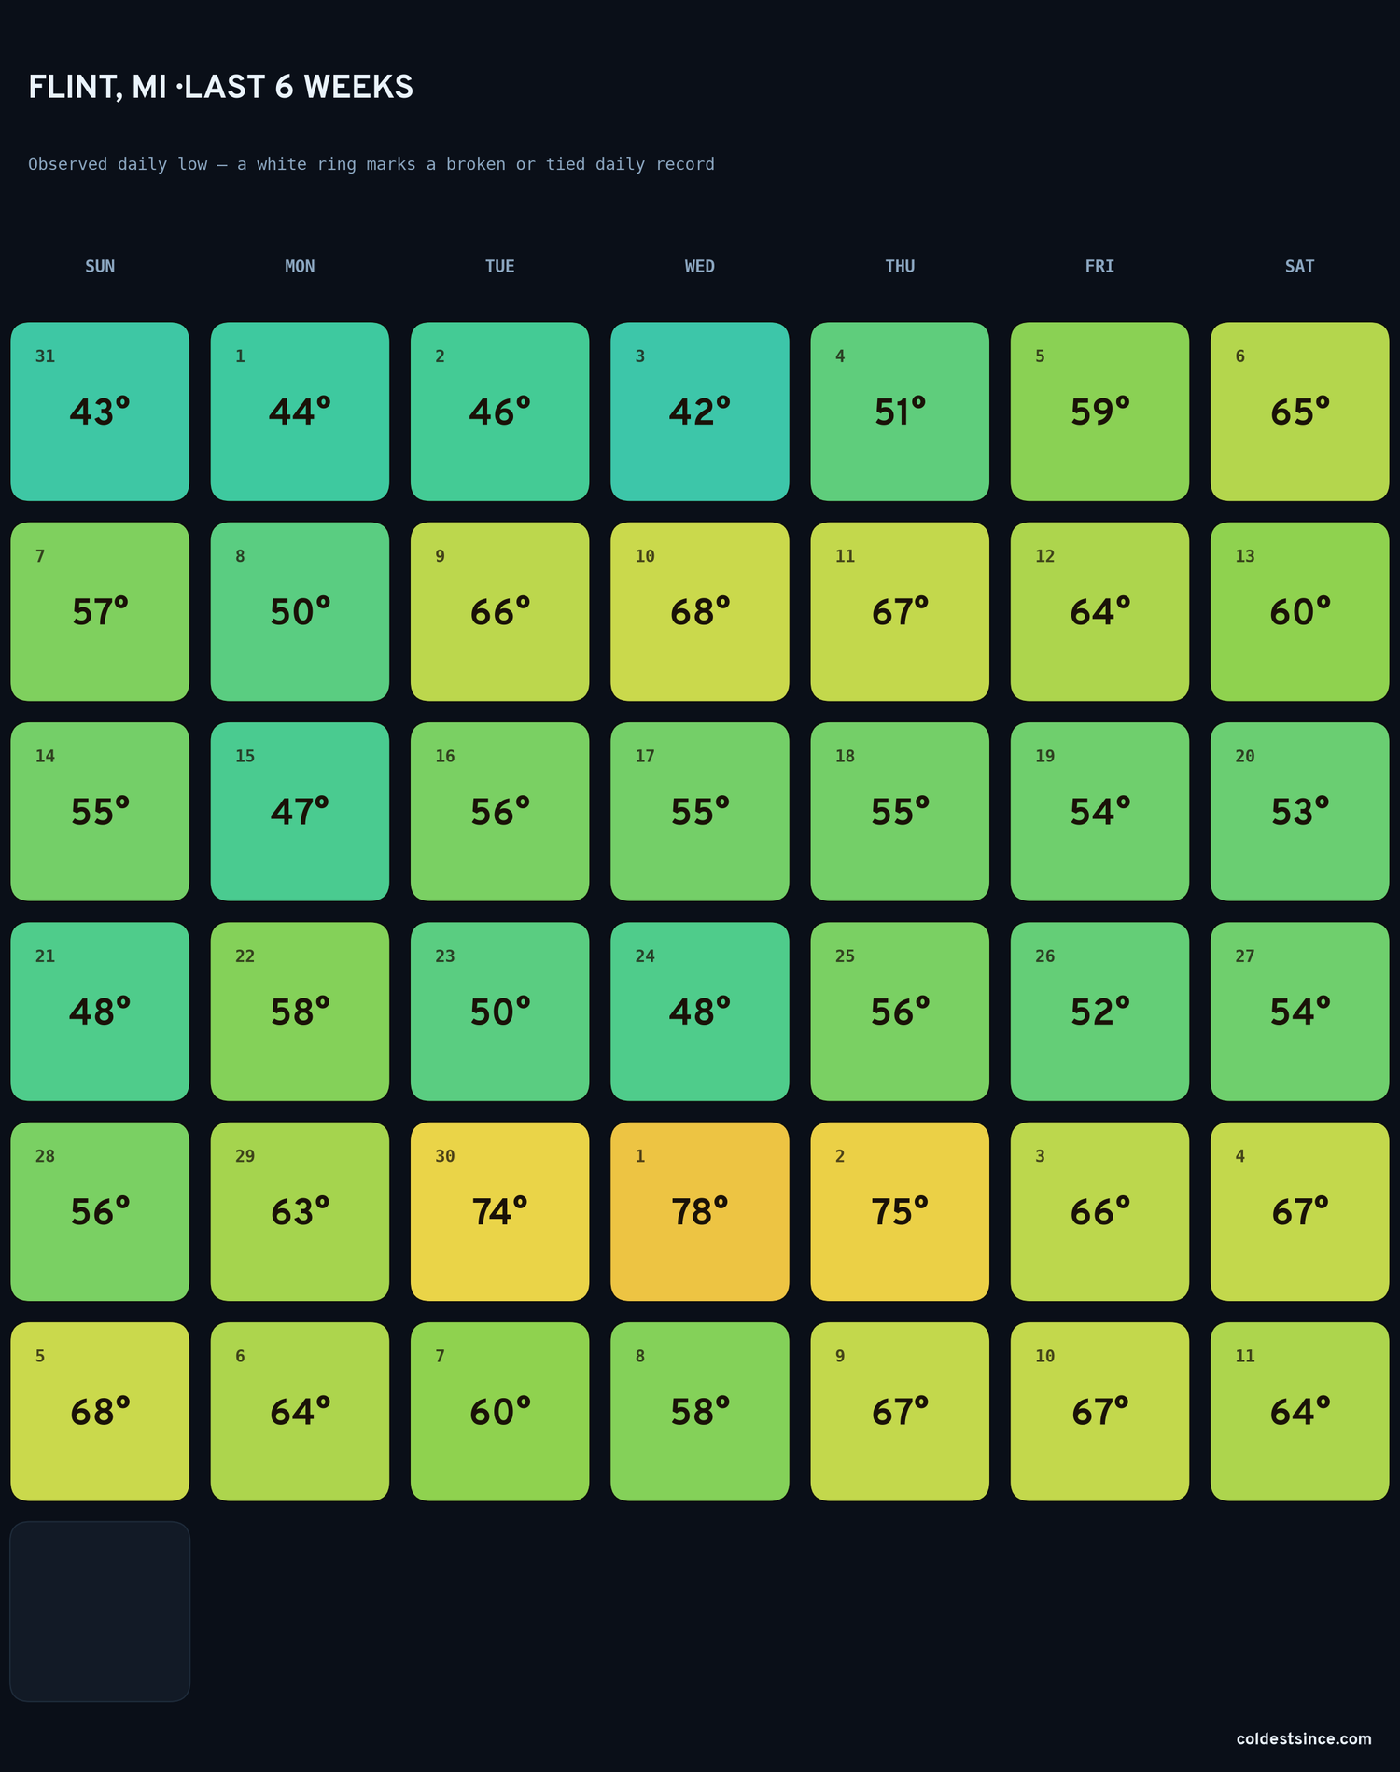Select the day 30 tile with 74°

[500, 1211]
